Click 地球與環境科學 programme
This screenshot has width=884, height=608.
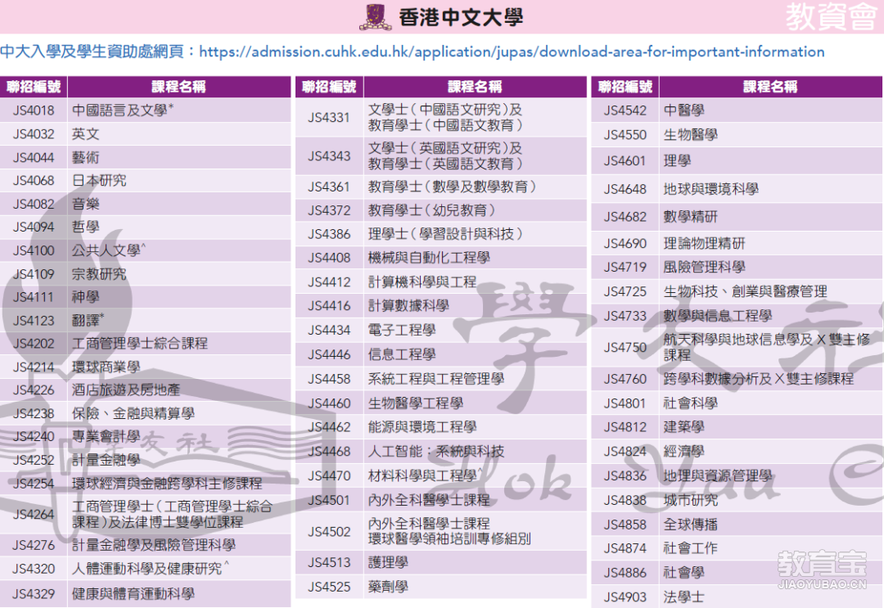[711, 189]
